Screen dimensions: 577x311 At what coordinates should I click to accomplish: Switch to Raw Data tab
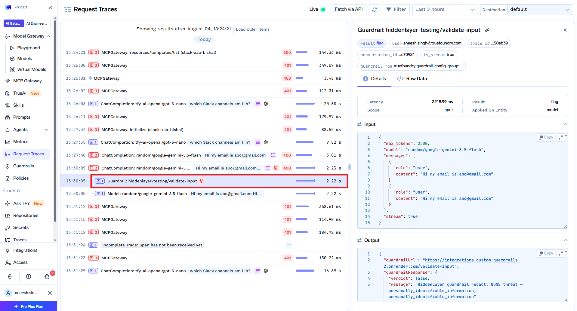coord(412,79)
